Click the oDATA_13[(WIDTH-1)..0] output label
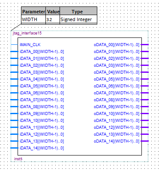 (x=117, y=134)
